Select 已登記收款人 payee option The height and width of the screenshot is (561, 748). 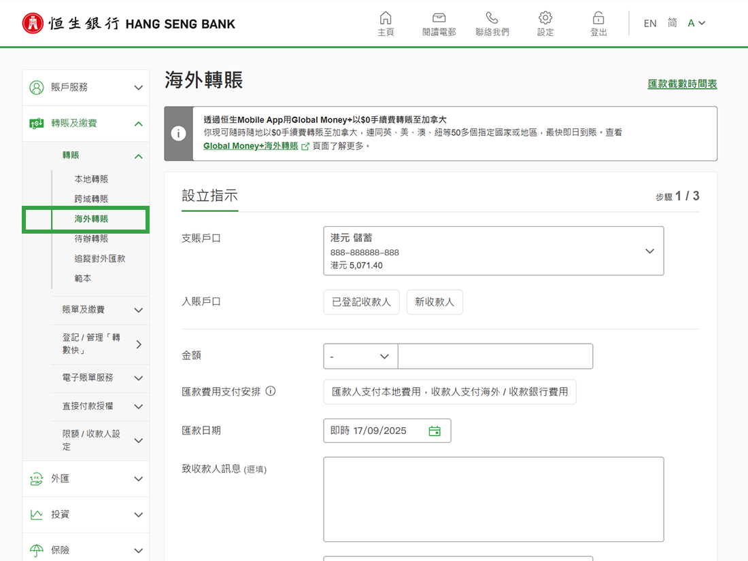[361, 302]
